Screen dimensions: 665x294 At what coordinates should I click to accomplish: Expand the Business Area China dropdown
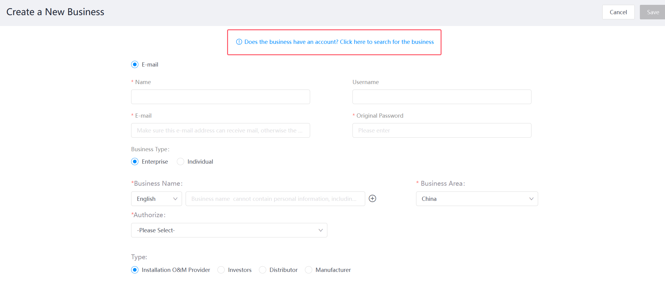tap(477, 199)
